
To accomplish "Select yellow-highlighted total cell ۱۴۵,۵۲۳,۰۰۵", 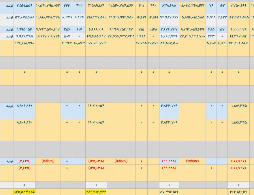I will point(24,192).
